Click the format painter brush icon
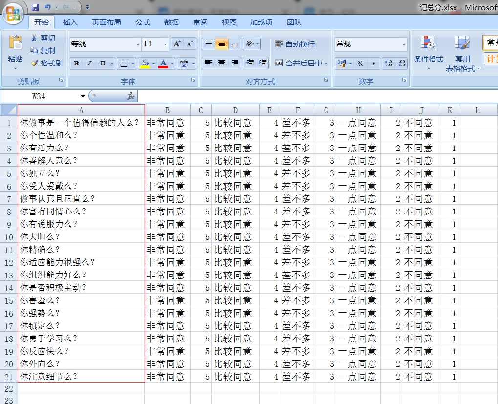 (x=34, y=63)
